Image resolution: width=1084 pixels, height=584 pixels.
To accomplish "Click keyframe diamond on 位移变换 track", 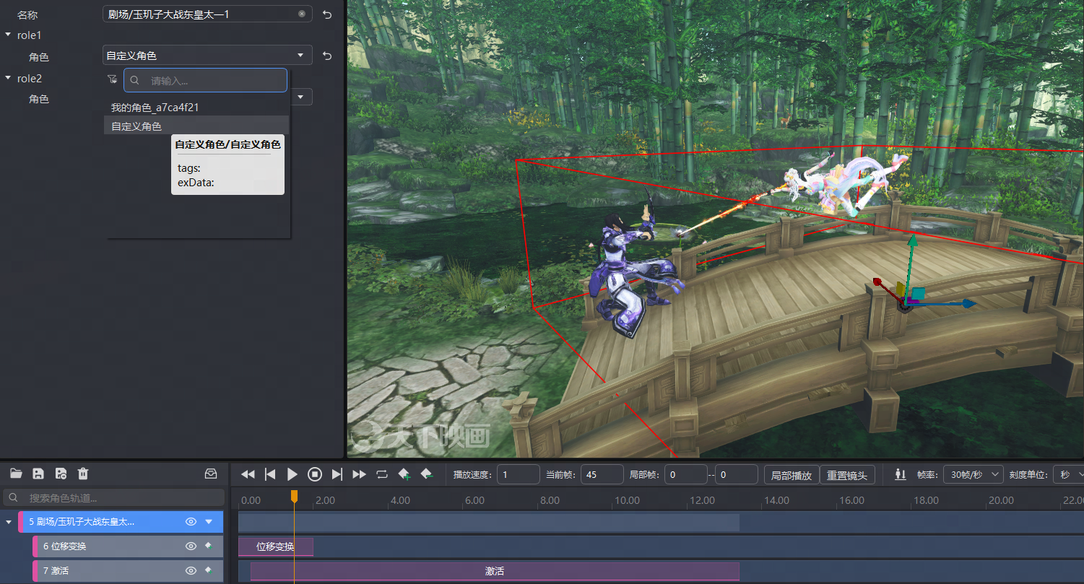I will (x=209, y=546).
